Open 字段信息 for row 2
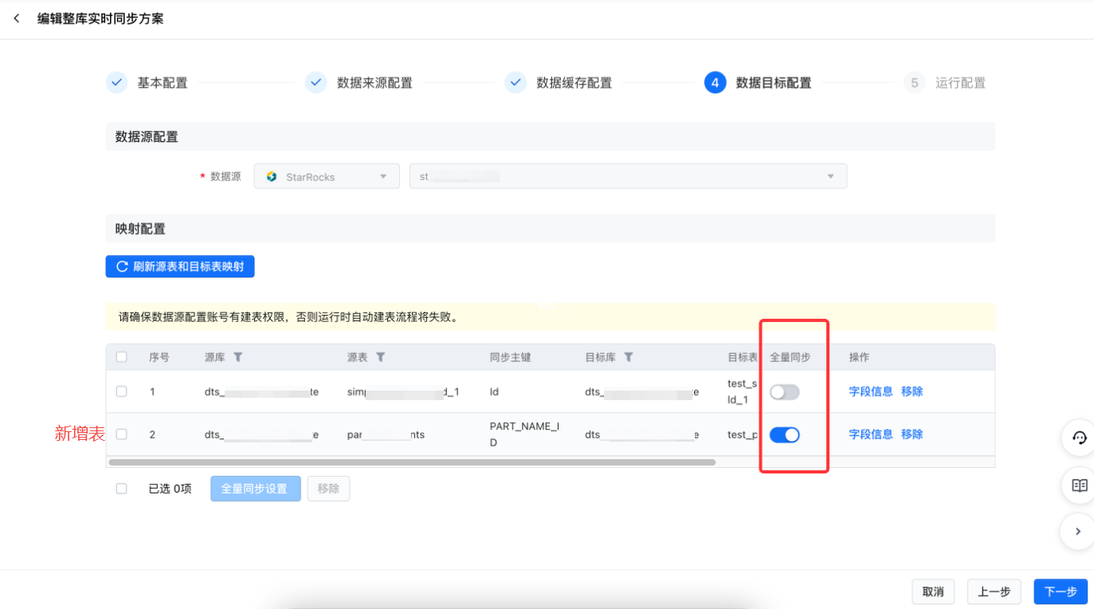Image resolution: width=1094 pixels, height=609 pixels. 871,434
